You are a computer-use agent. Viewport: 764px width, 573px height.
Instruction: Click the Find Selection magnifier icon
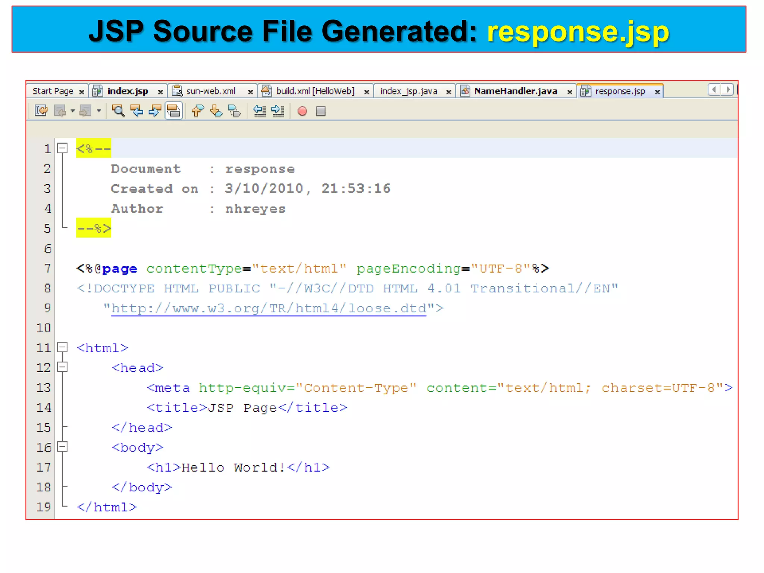[x=118, y=111]
